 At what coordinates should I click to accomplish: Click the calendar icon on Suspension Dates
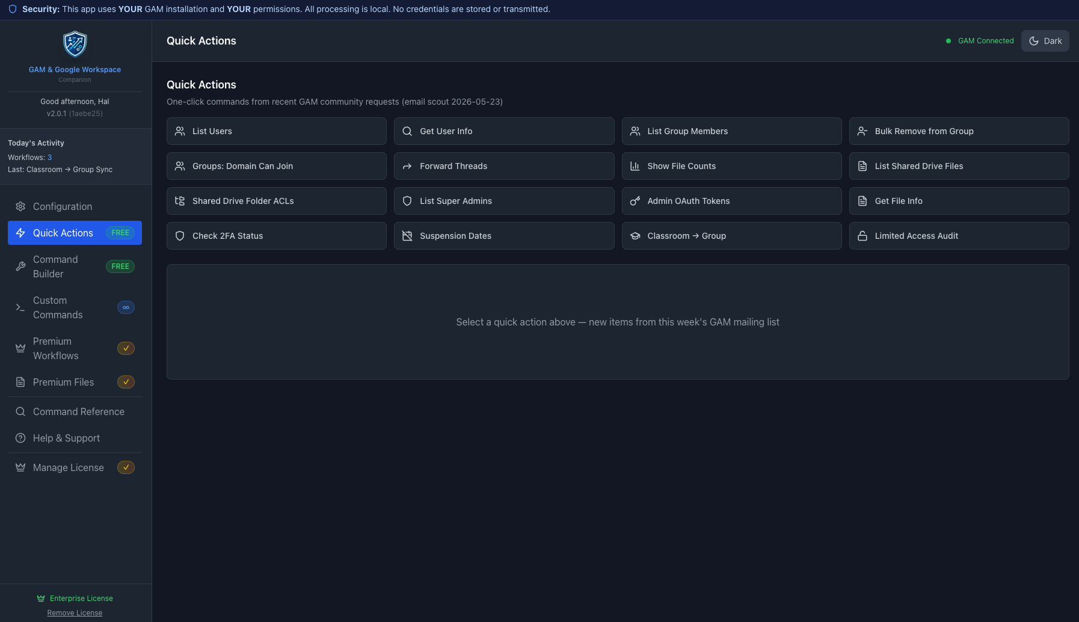coord(407,236)
